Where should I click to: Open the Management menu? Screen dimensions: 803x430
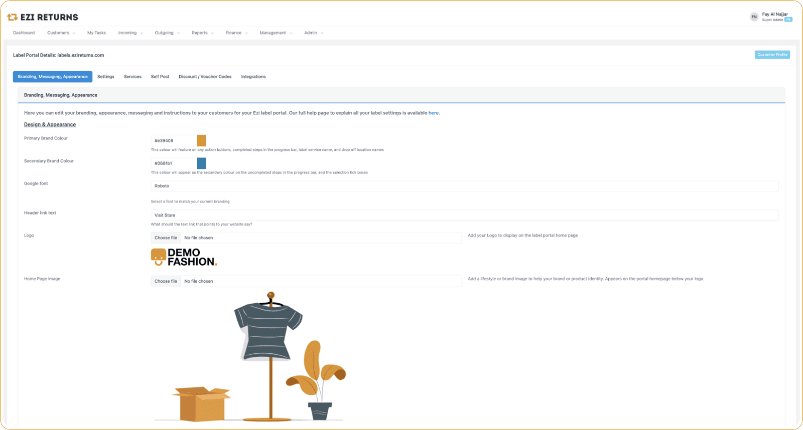point(276,33)
